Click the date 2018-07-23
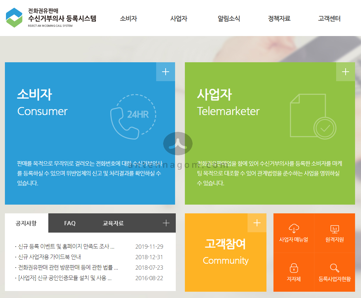 (149, 268)
